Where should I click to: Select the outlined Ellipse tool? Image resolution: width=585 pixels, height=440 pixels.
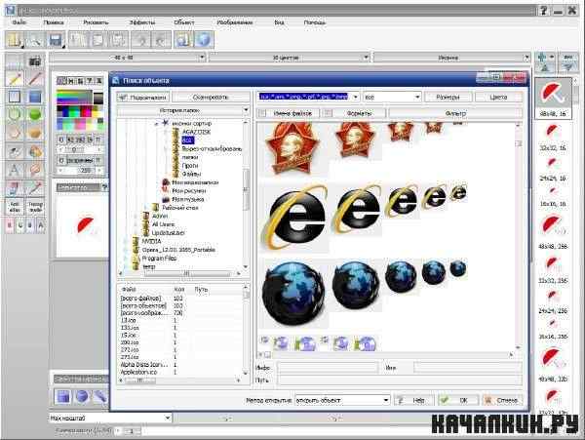coord(15,114)
